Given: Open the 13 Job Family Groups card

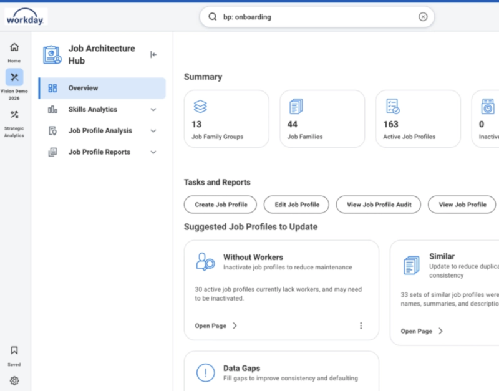Looking at the screenshot, I should 226,118.
